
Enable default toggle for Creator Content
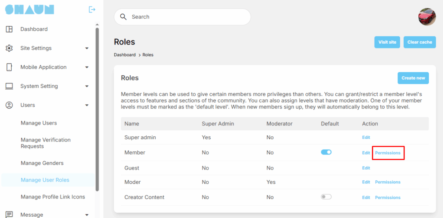point(326,197)
